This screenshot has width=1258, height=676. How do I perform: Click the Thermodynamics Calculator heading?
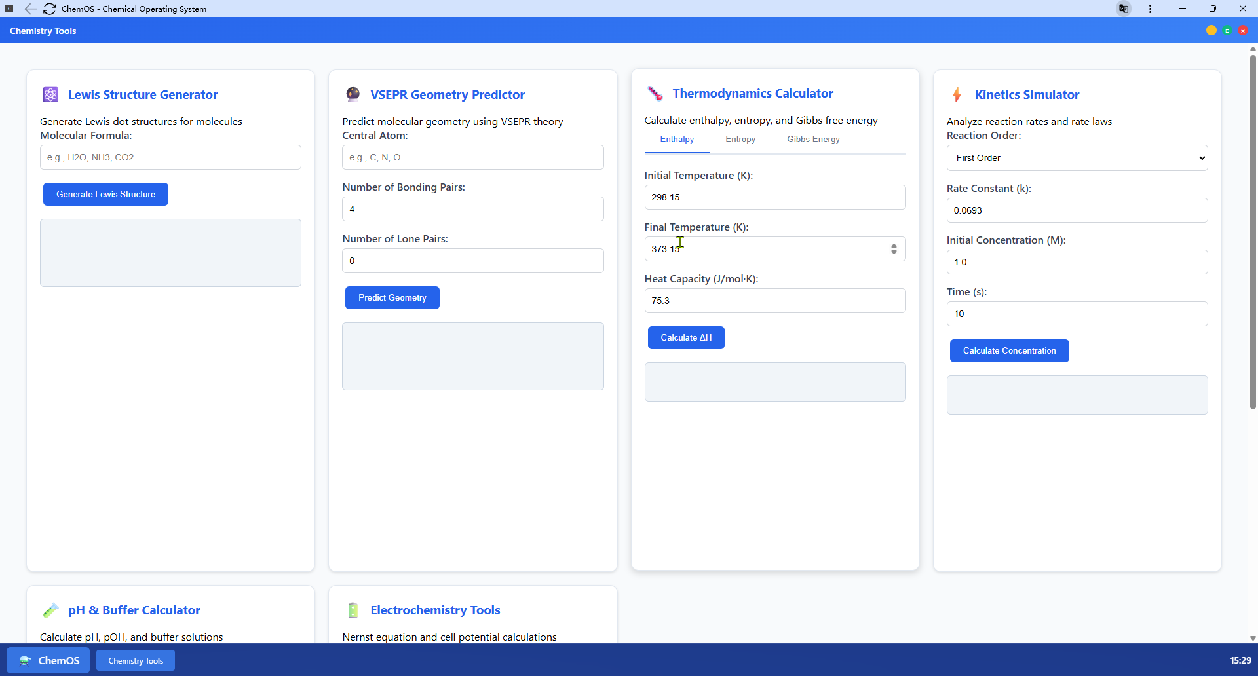[753, 93]
